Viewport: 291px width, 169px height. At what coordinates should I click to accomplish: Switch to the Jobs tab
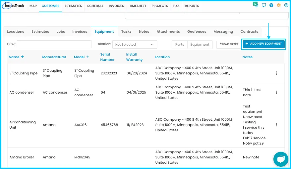point(61,31)
